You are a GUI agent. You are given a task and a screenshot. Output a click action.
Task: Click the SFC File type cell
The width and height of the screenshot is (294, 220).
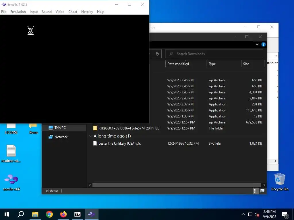click(x=215, y=144)
